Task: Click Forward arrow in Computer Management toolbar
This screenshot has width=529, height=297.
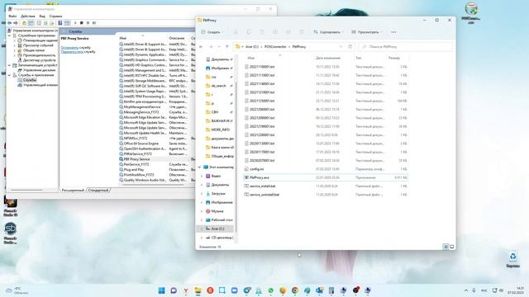Action: tap(16, 23)
